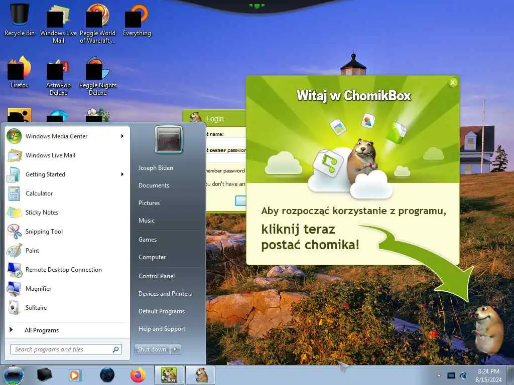
Task: Open Devices and Printers link
Action: click(x=165, y=294)
